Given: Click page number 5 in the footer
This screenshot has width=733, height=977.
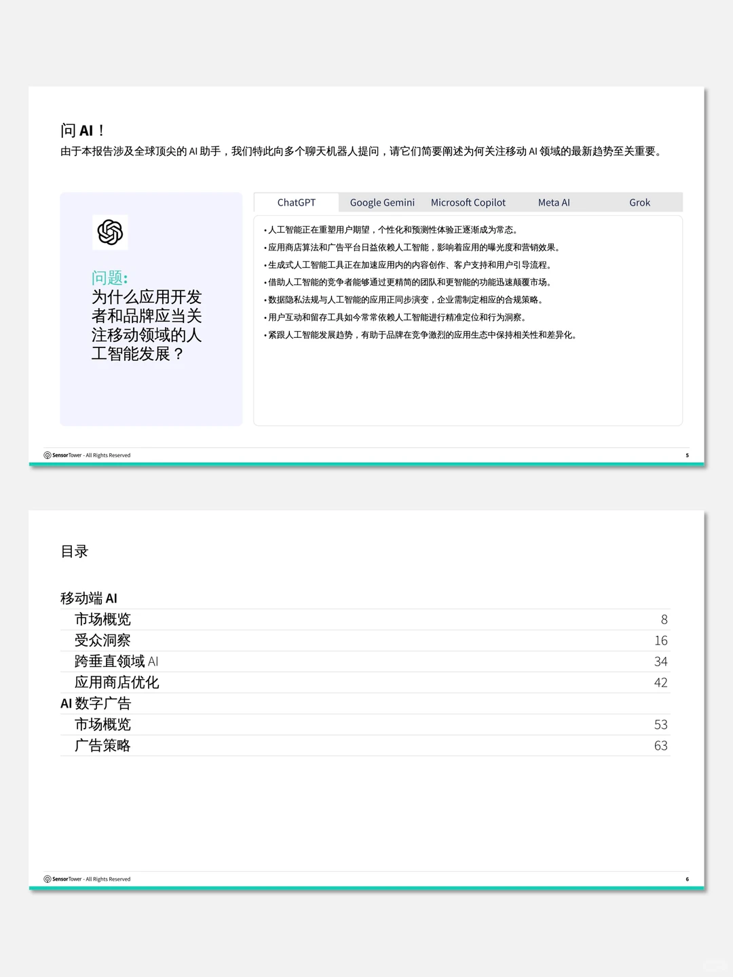Looking at the screenshot, I should [688, 455].
